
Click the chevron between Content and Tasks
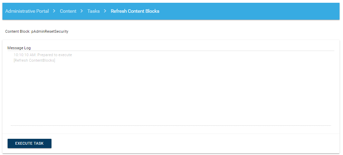point(82,11)
